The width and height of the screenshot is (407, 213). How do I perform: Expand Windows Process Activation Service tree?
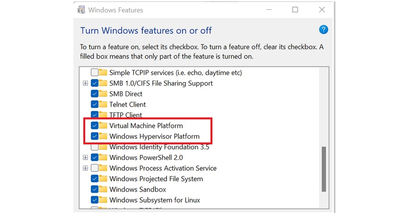point(85,168)
